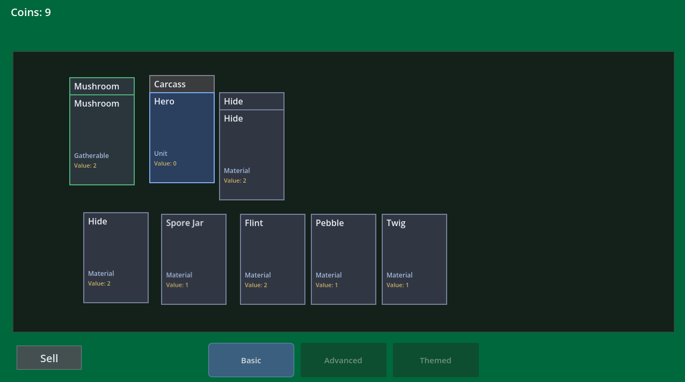Viewport: 685px width, 382px height.
Task: Select the Mushroom gatherable card body
Action: pos(102,140)
